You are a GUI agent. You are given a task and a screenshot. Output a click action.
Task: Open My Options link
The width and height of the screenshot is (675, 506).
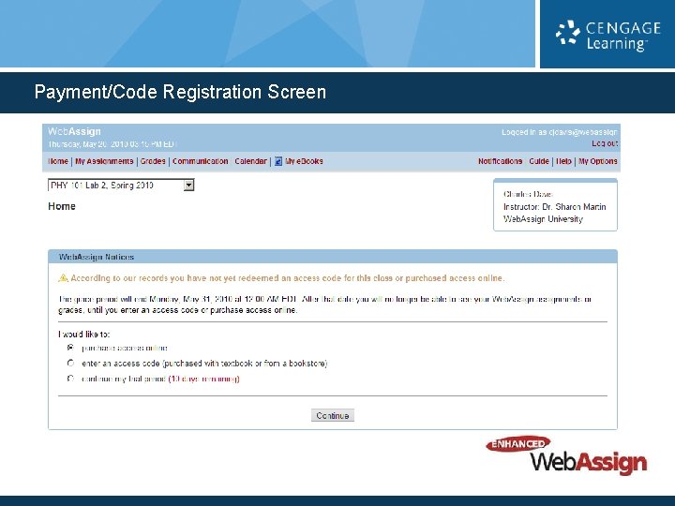pos(598,161)
